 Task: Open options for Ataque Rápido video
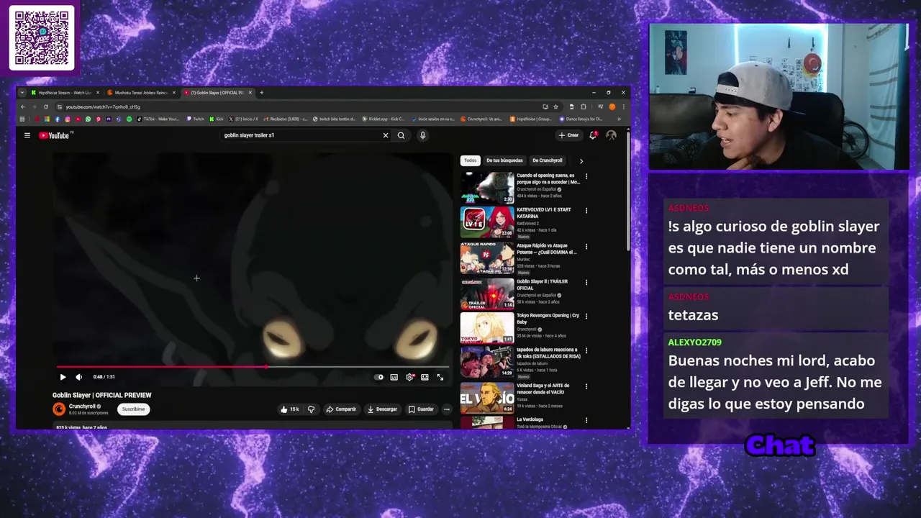(586, 246)
